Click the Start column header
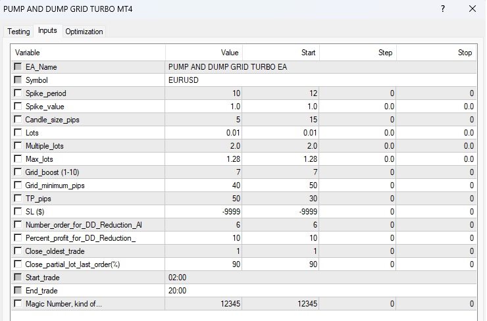 tap(281, 53)
